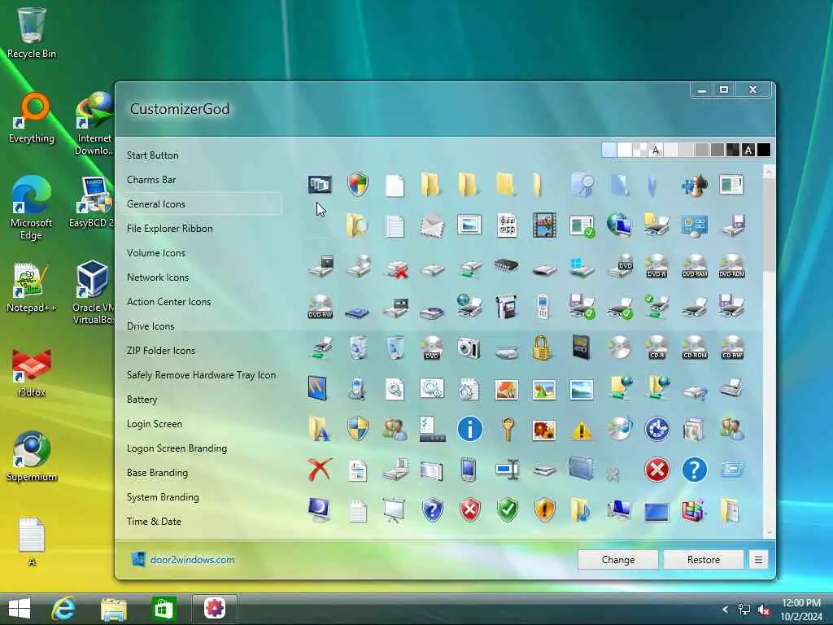Open the Time & Date category

click(x=154, y=522)
